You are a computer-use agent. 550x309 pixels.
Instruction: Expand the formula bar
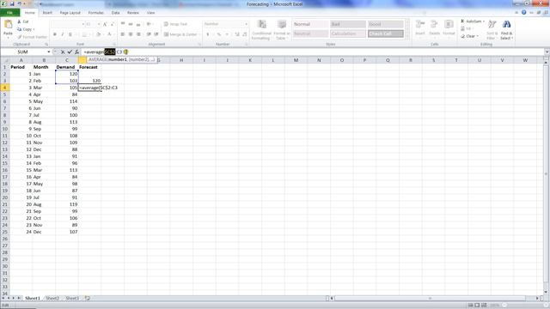[x=547, y=51]
